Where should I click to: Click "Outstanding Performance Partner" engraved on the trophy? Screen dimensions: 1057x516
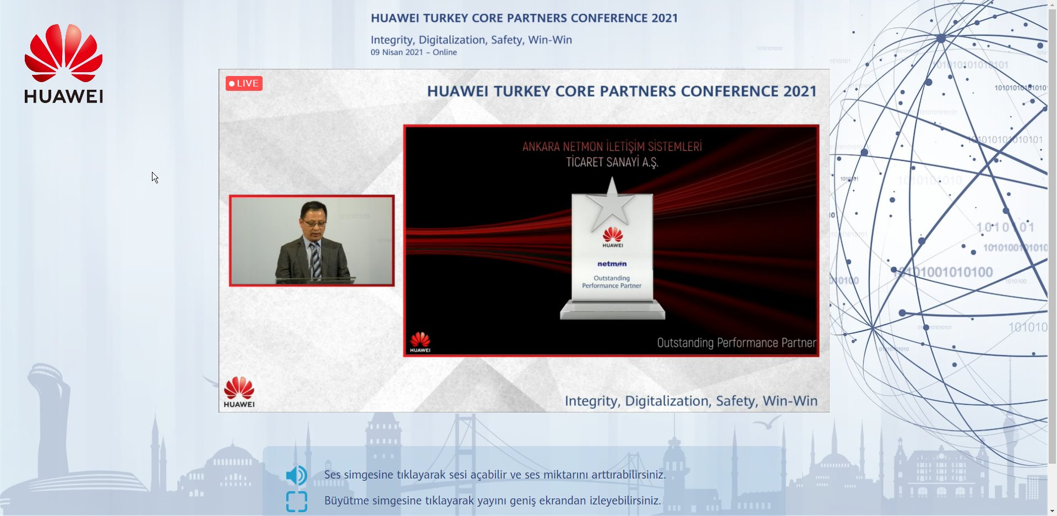pos(612,282)
